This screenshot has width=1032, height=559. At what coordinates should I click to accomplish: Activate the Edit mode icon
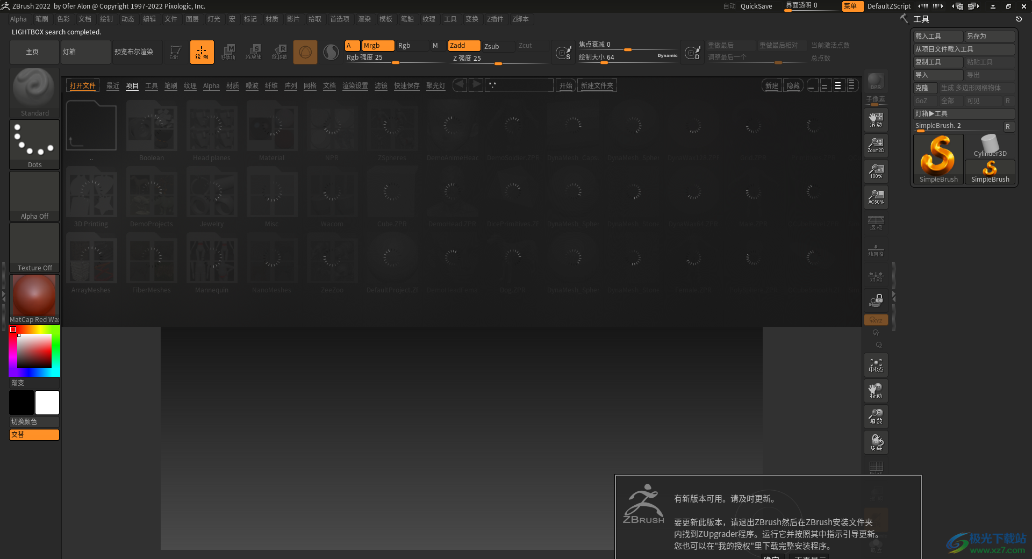[x=175, y=52]
